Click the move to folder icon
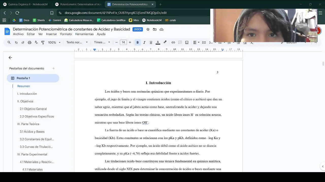This screenshot has height=182, width=325. click(x=155, y=29)
